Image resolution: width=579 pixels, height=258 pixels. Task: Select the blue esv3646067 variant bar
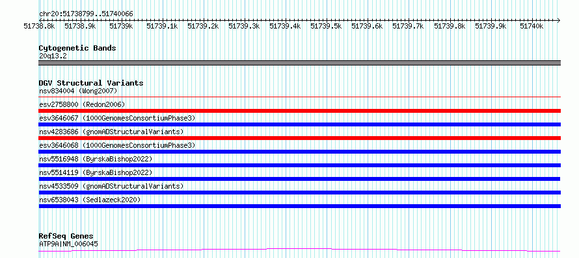tap(299, 124)
